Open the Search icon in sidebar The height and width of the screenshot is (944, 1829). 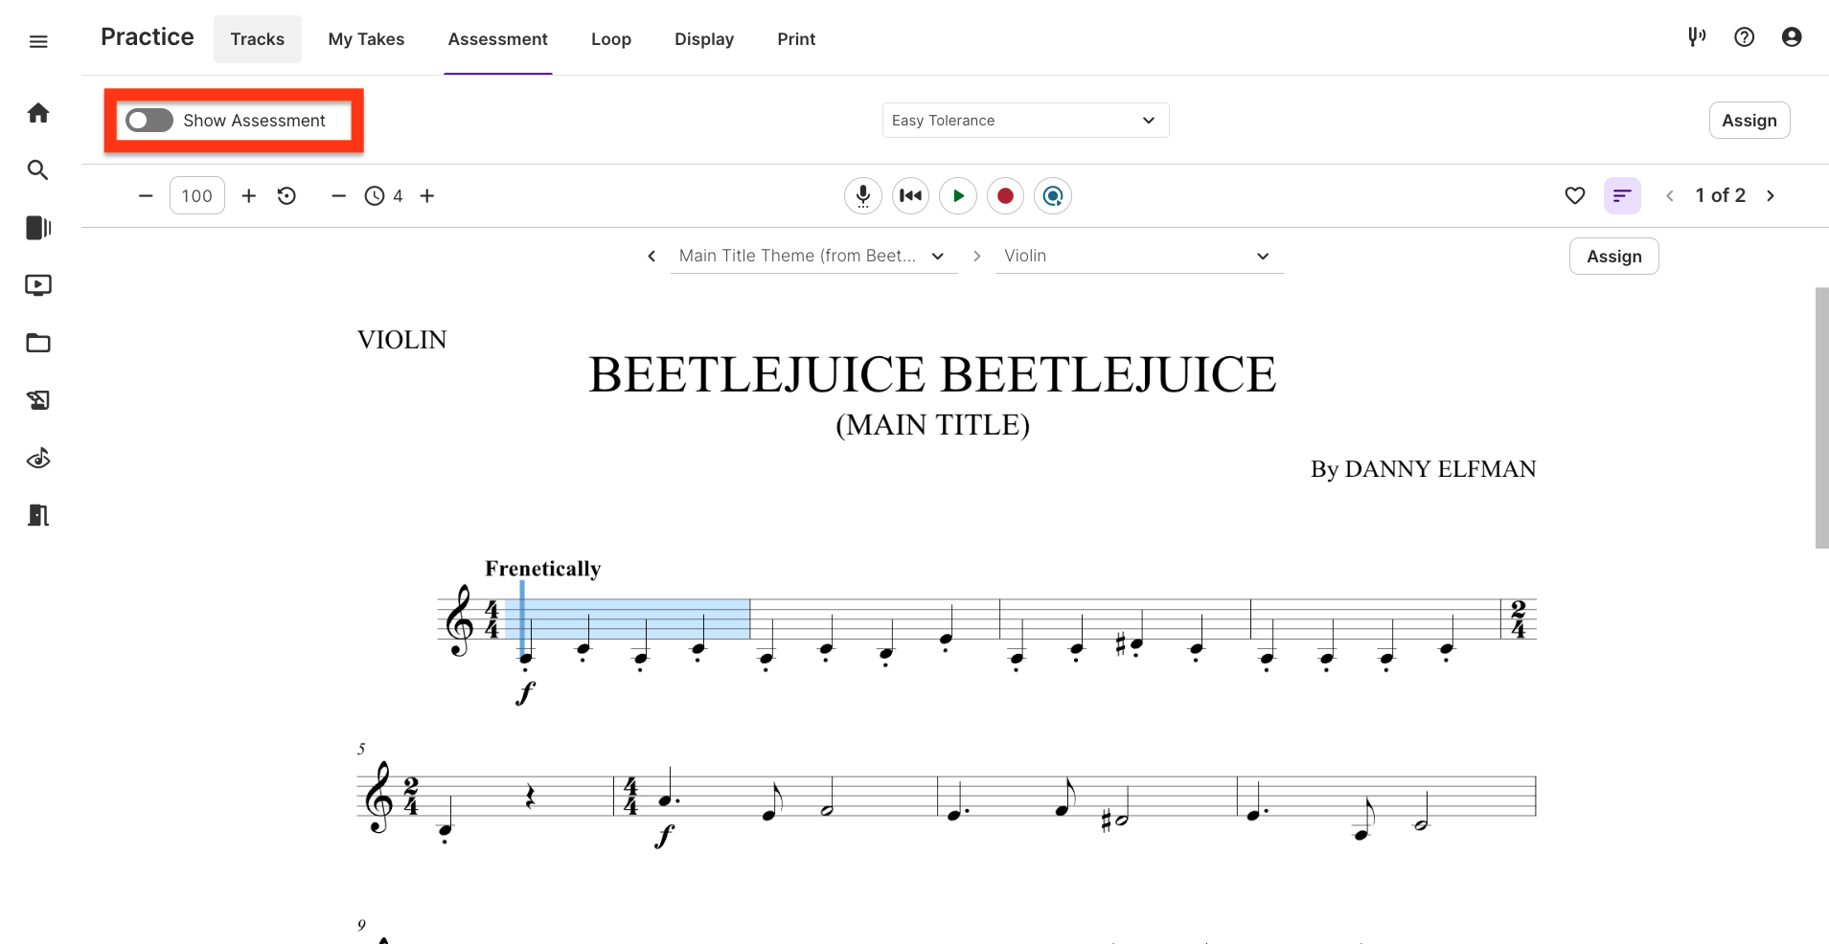click(38, 170)
